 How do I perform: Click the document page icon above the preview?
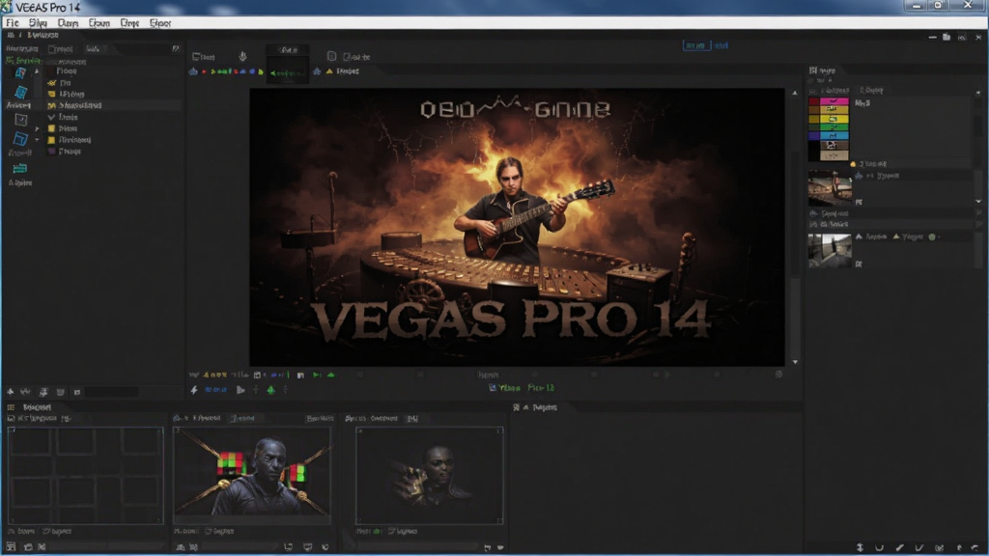pos(332,56)
